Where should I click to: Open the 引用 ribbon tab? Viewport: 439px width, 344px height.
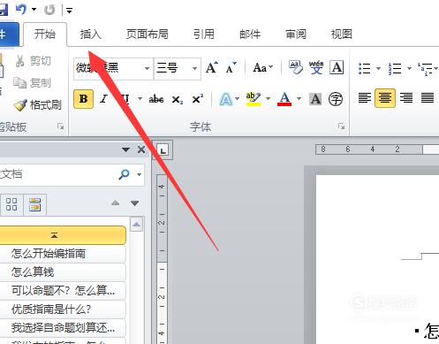(x=204, y=34)
